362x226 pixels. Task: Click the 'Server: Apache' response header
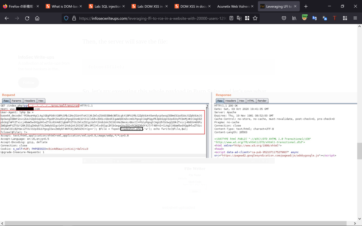point(226,112)
